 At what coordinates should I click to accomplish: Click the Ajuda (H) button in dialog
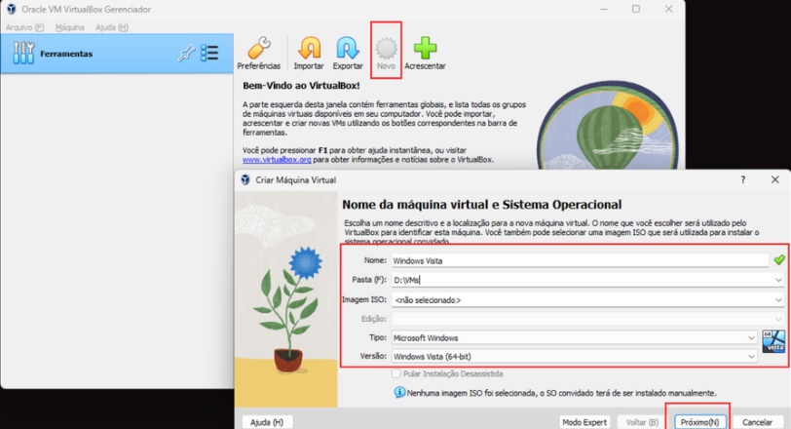click(x=267, y=422)
